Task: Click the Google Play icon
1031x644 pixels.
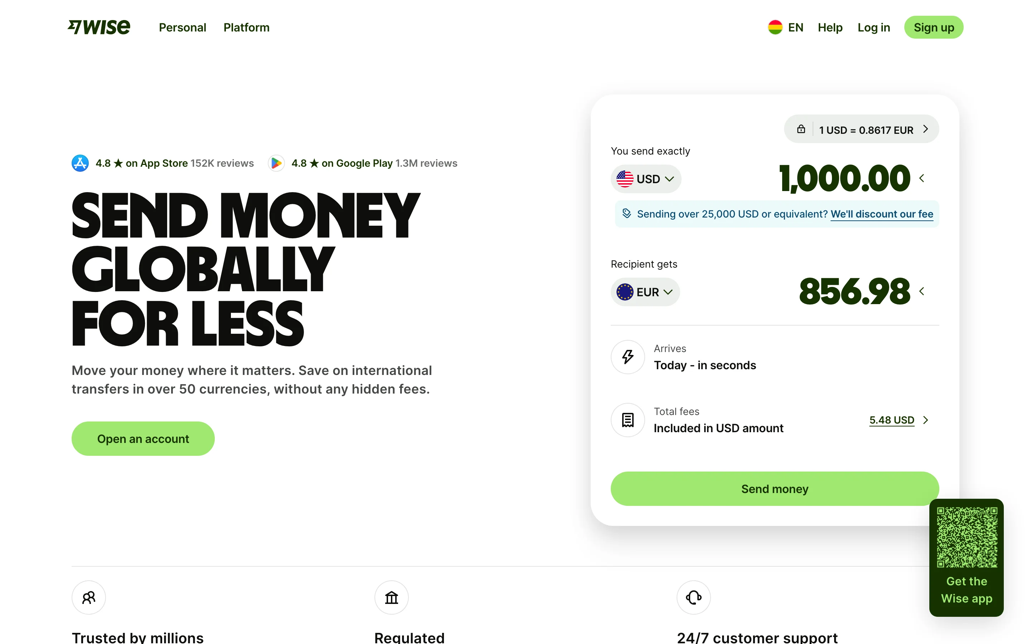Action: (x=276, y=163)
